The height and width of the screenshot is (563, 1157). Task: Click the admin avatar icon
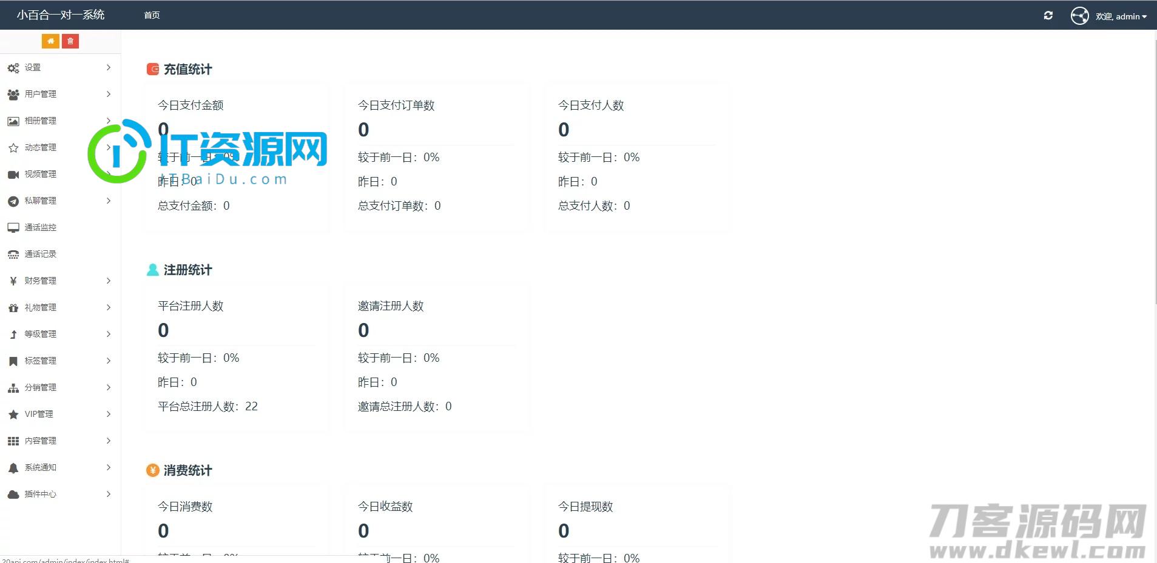tap(1079, 16)
